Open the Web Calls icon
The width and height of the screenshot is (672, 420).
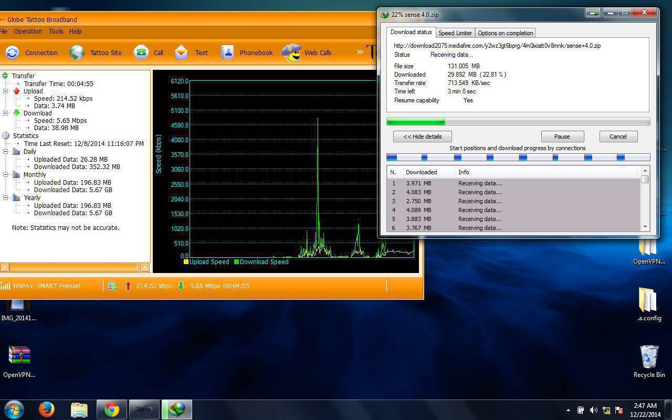tap(291, 52)
